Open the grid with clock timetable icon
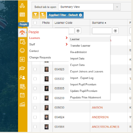This screenshot has width=133, height=133. click(x=23, y=87)
